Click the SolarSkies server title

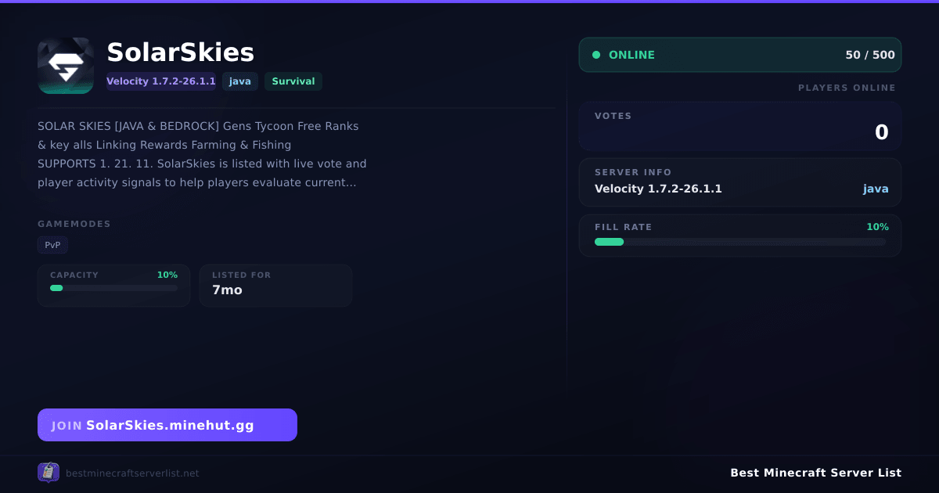[x=181, y=52]
